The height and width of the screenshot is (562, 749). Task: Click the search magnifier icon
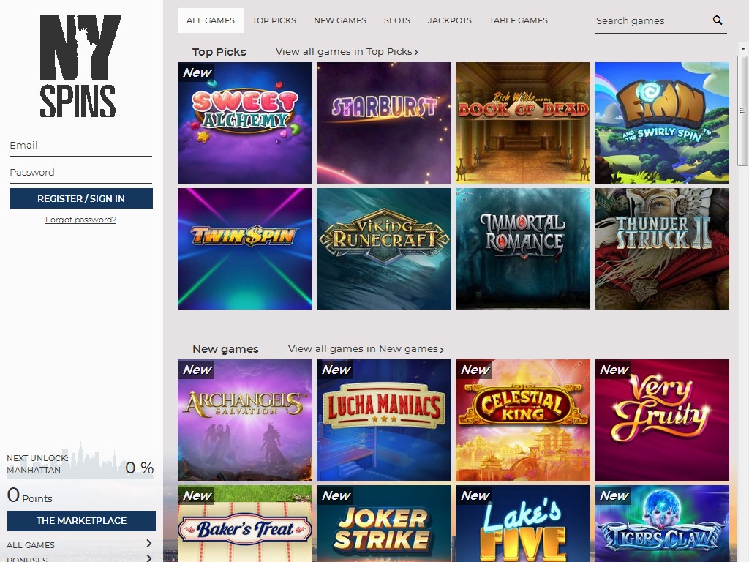[x=718, y=20]
